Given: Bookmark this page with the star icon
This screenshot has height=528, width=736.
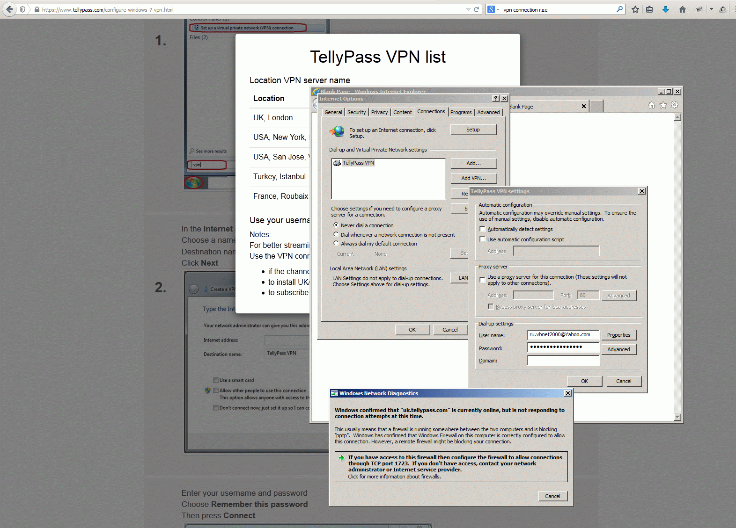Looking at the screenshot, I should coord(635,9).
